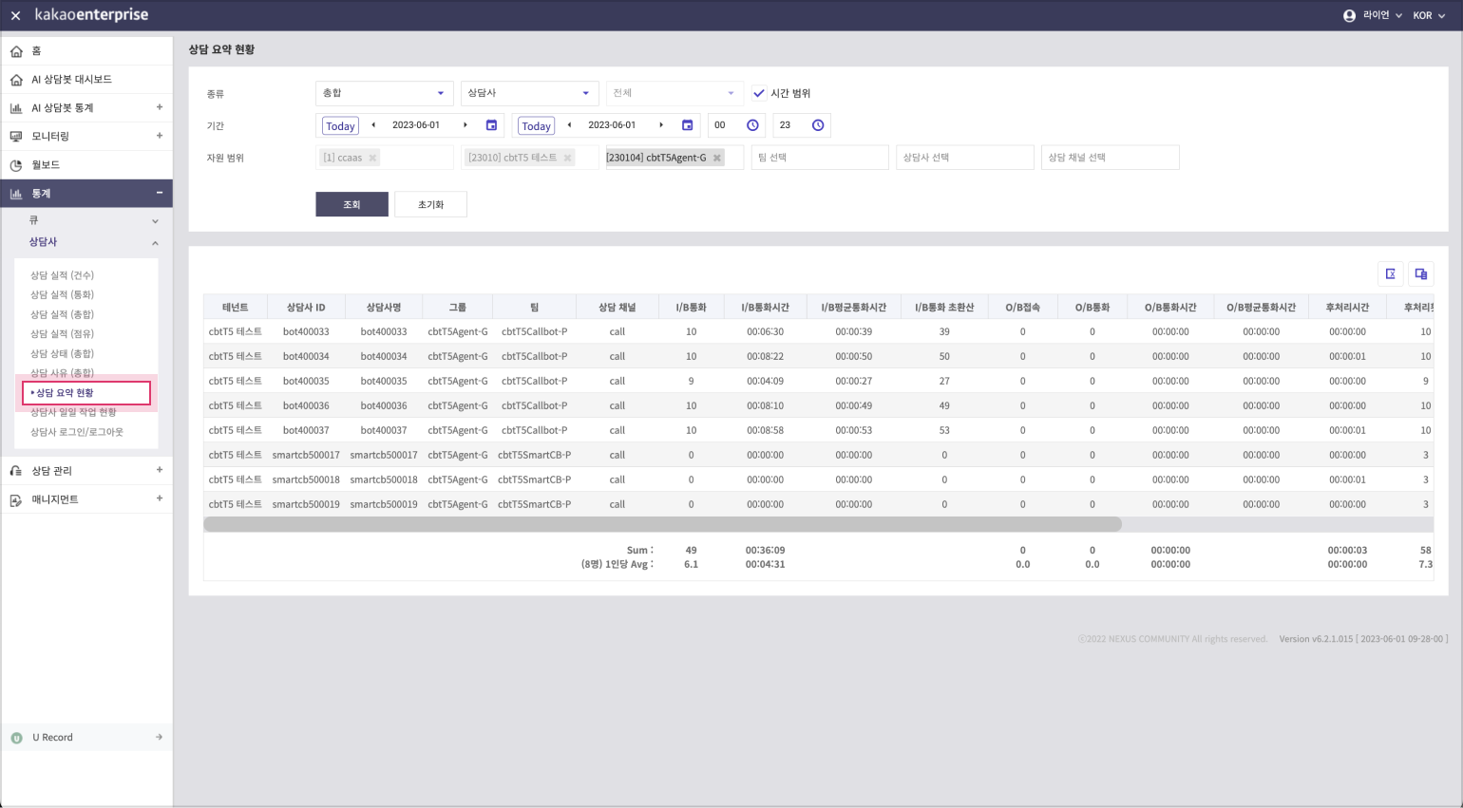Click the clock icon next to end hour 23
This screenshot has width=1463, height=808.
(817, 125)
